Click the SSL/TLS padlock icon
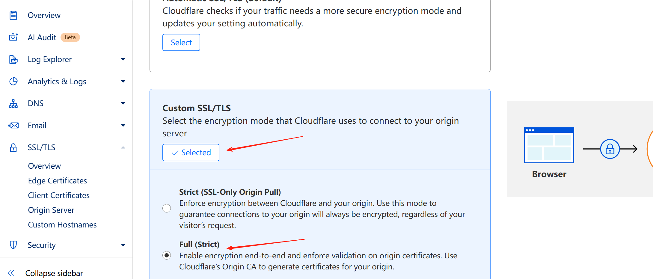 (x=13, y=147)
